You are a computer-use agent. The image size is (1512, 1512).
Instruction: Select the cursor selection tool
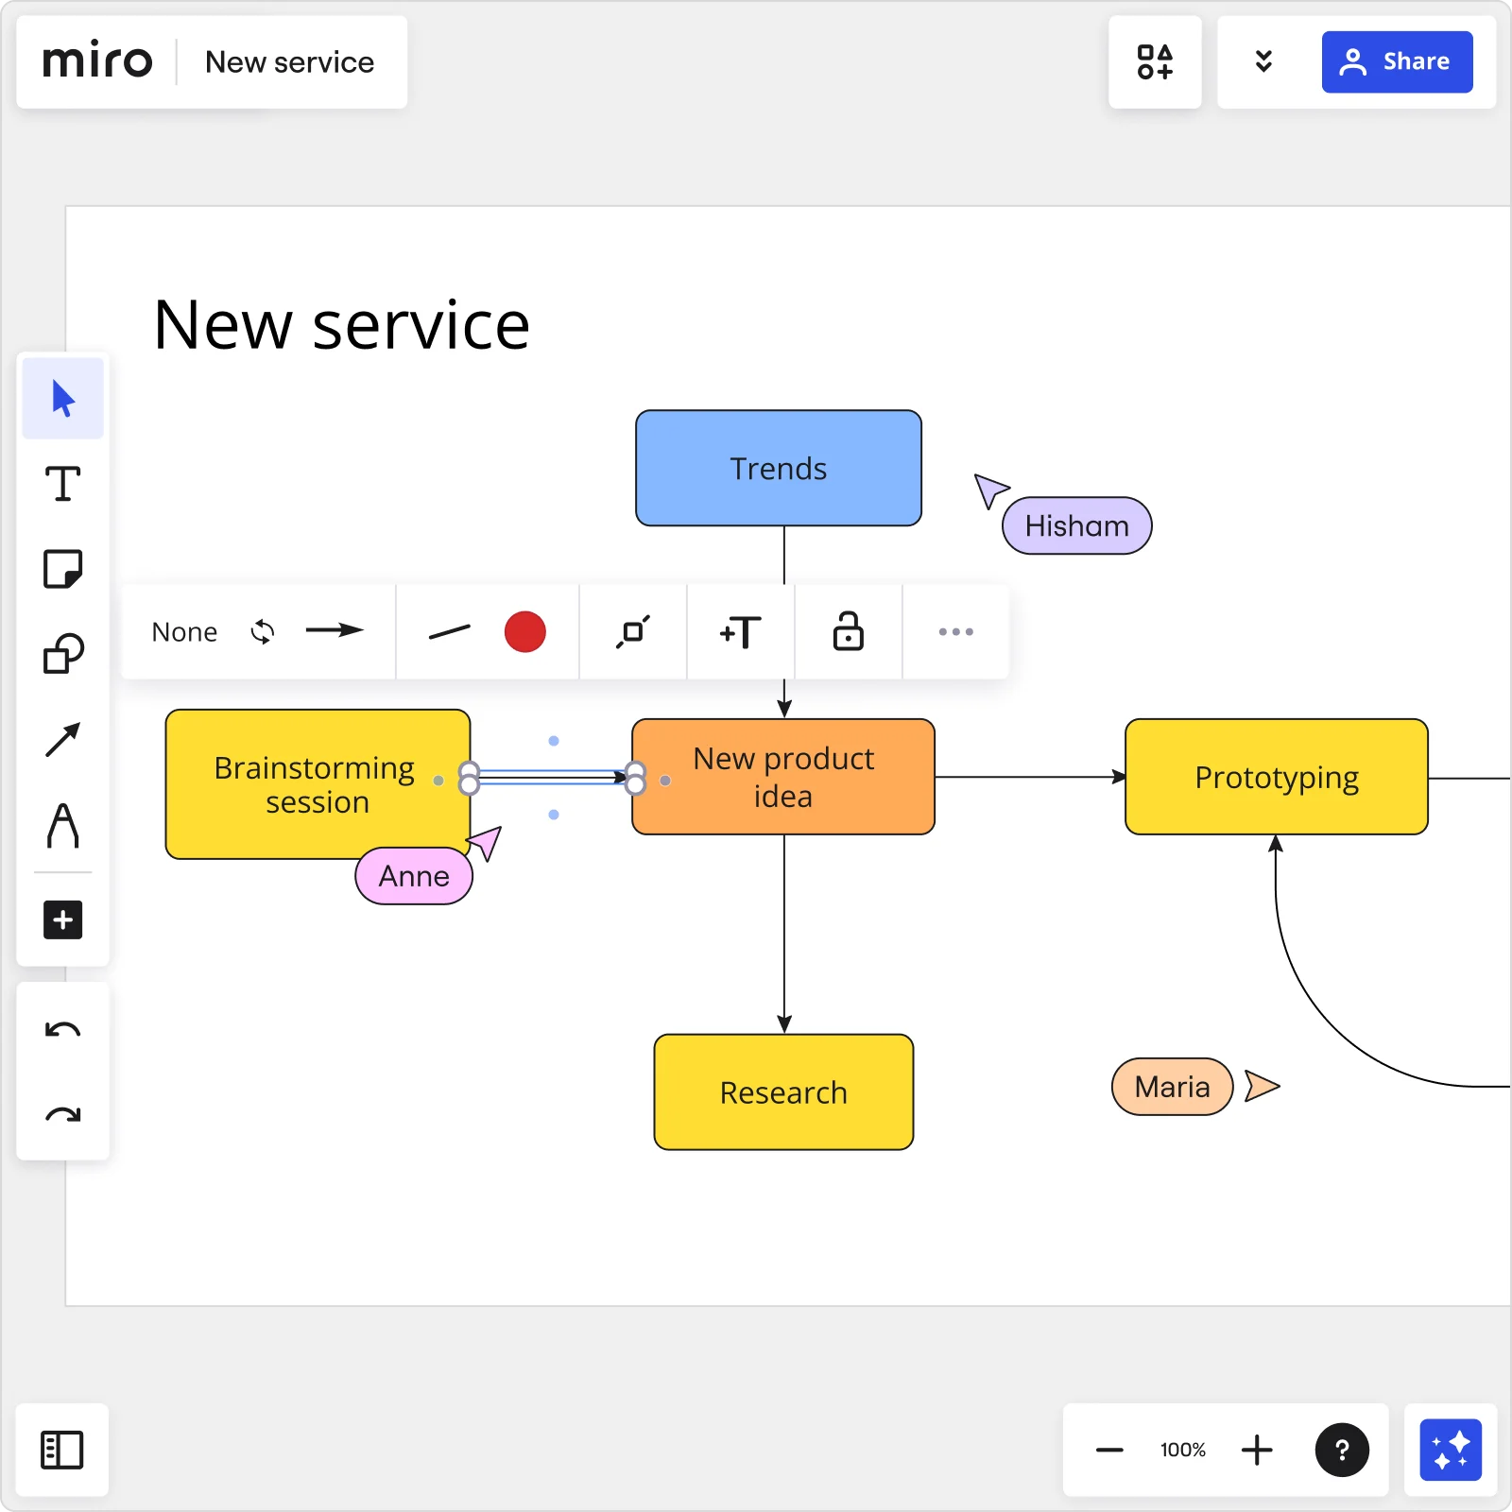[62, 398]
